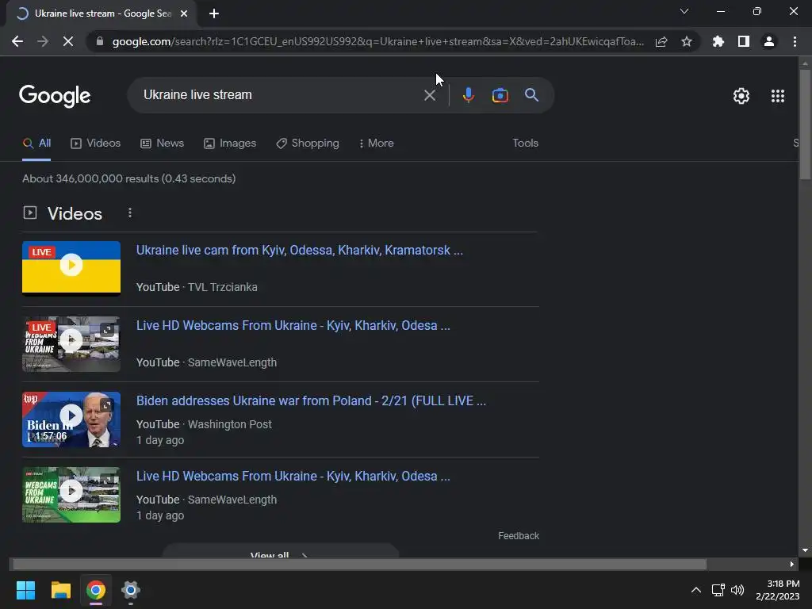Click the vertical scrollbar thumb
This screenshot has height=609, width=812.
pos(805,124)
